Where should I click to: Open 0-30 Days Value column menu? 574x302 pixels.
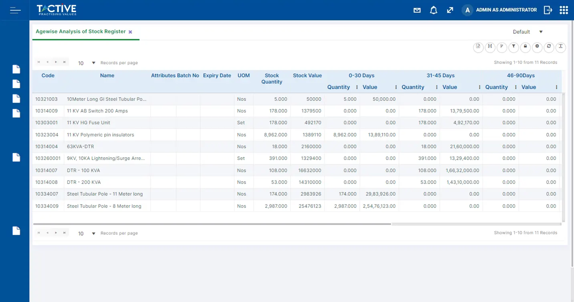(x=396, y=87)
